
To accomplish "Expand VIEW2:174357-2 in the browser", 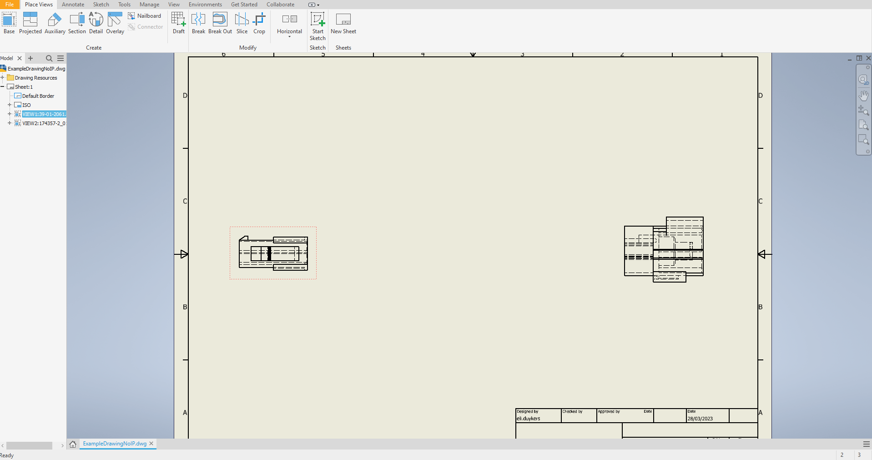I will [10, 123].
